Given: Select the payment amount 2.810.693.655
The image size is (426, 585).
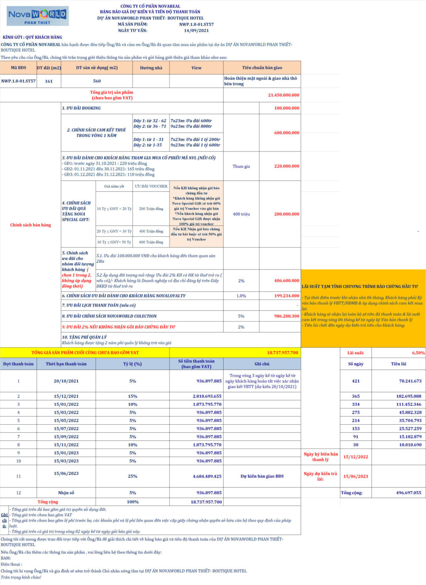Looking at the screenshot, I should 207,396.
